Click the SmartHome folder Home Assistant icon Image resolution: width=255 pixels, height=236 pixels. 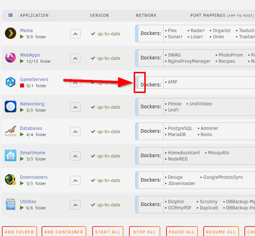[11, 155]
